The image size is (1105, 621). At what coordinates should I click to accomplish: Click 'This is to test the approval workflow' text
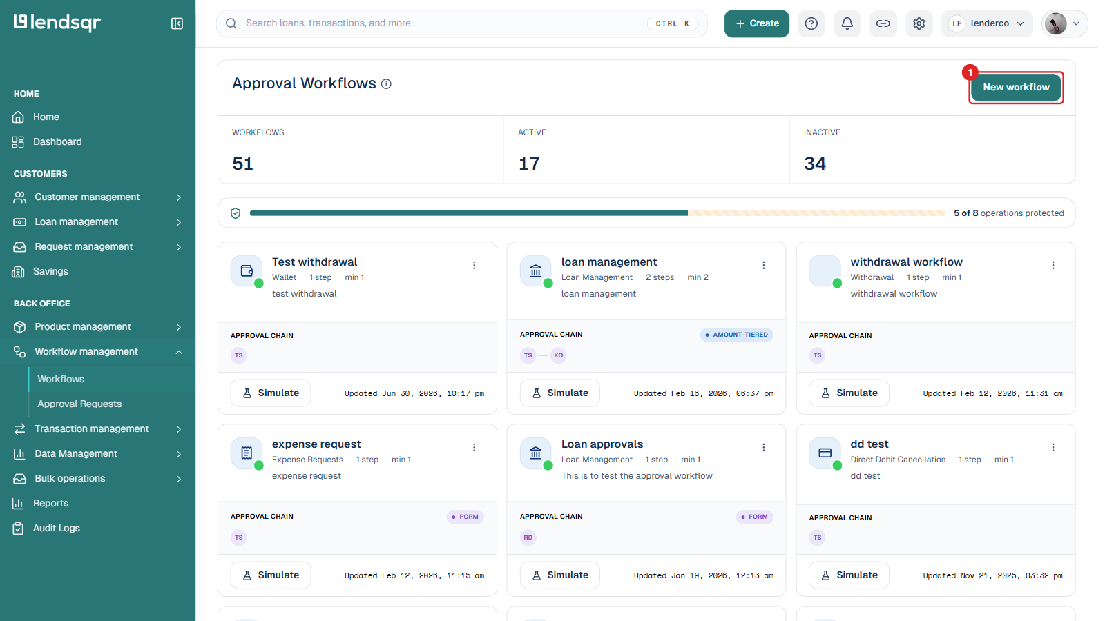(637, 476)
